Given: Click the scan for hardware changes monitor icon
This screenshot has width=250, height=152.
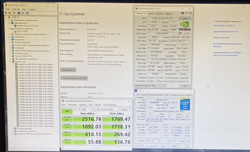Looking at the screenshot, I should pos(27,13).
